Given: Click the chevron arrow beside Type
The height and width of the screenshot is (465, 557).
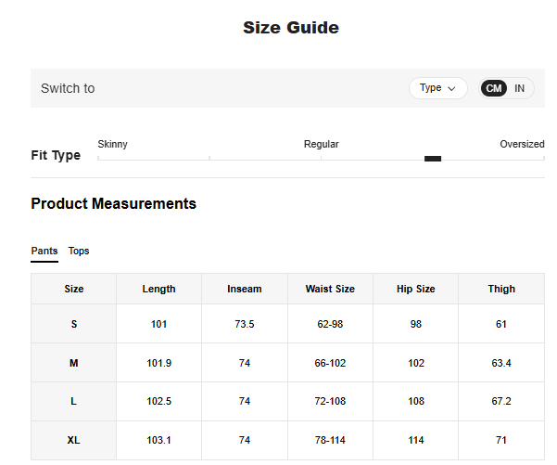Looking at the screenshot, I should [452, 88].
